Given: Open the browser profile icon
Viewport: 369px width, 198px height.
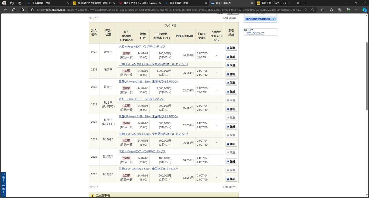Looking at the screenshot, I should point(4,3).
